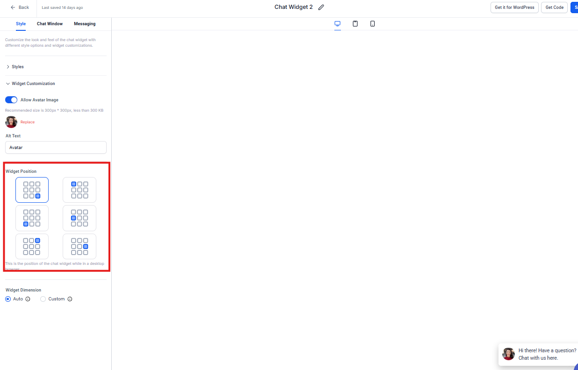Click pencil icon to rename Chat Widget 2
Viewport: 578px width, 370px height.
tap(321, 7)
